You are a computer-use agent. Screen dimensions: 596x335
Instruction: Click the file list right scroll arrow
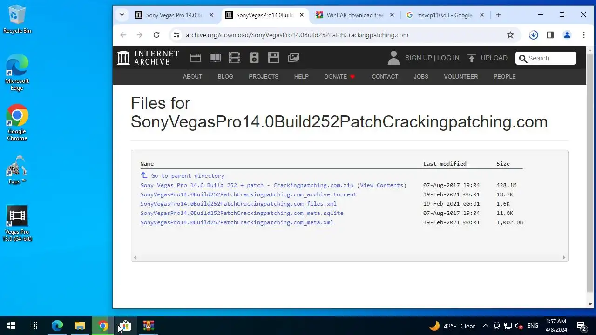point(564,257)
